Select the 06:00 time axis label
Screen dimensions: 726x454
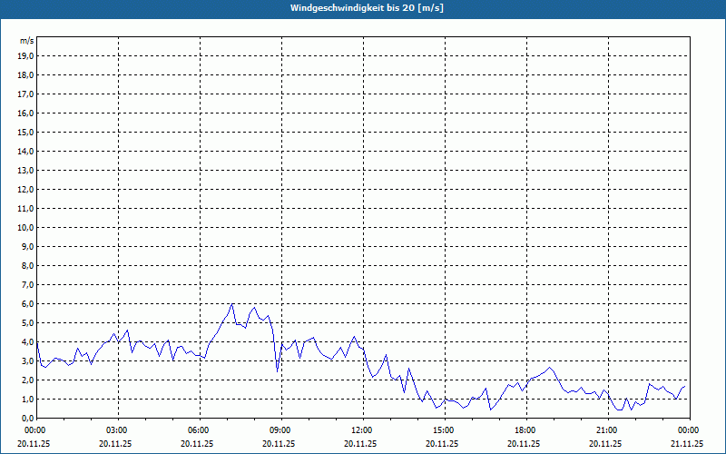click(x=199, y=430)
